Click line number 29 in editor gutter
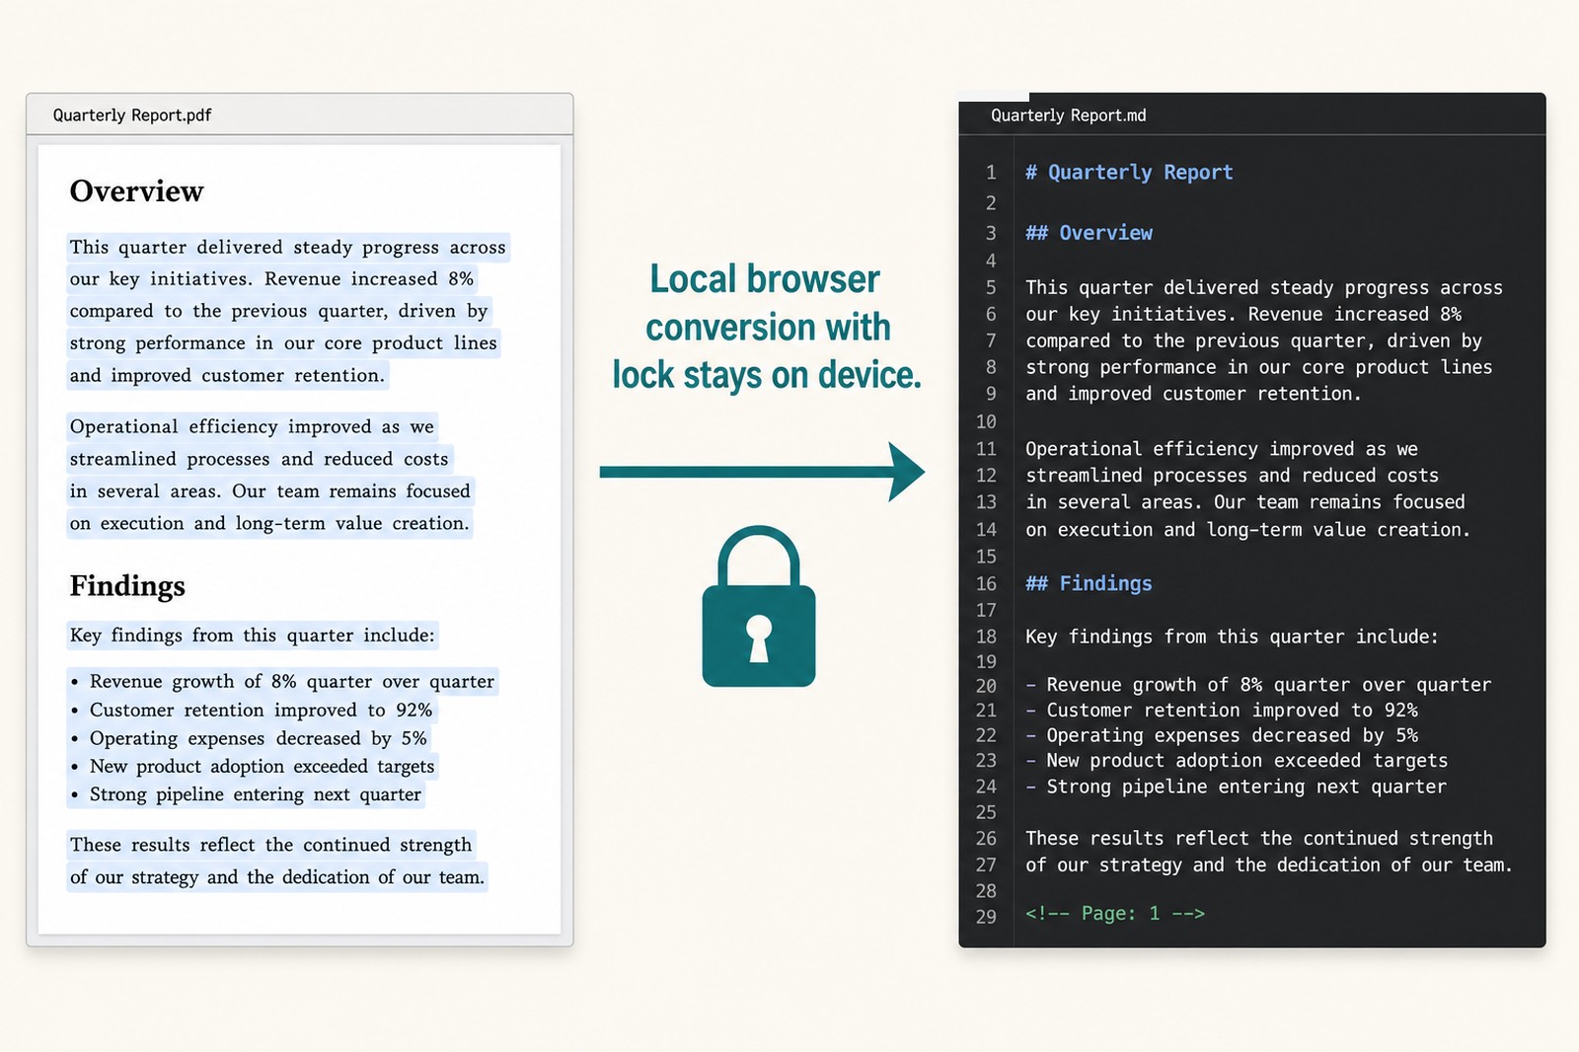This screenshot has width=1579, height=1052. (x=986, y=917)
